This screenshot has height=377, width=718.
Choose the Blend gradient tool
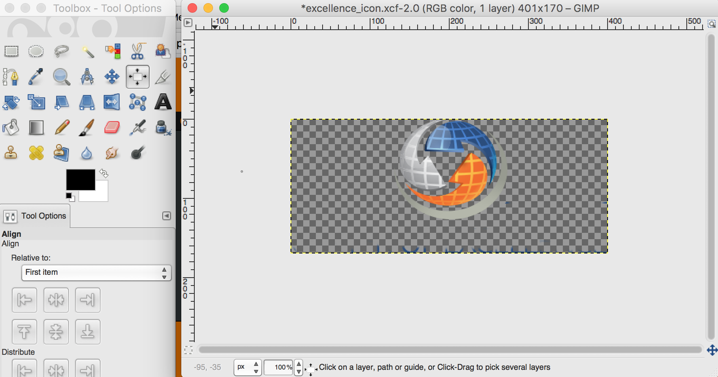(x=36, y=128)
